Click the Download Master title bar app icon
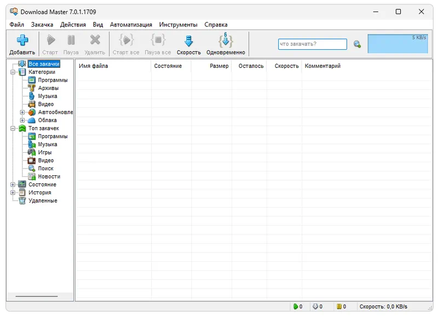Viewport: 438px width, 316px height. click(x=14, y=12)
